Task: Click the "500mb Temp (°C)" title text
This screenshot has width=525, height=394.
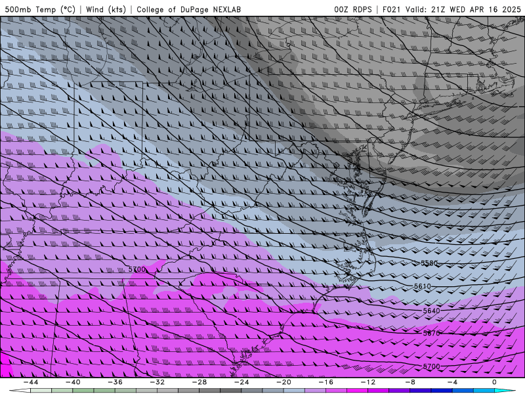Action: (x=40, y=9)
